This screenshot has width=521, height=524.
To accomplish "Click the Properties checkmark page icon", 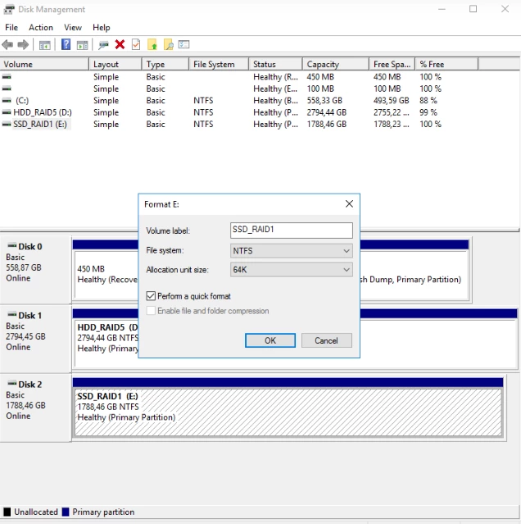I will (x=136, y=44).
